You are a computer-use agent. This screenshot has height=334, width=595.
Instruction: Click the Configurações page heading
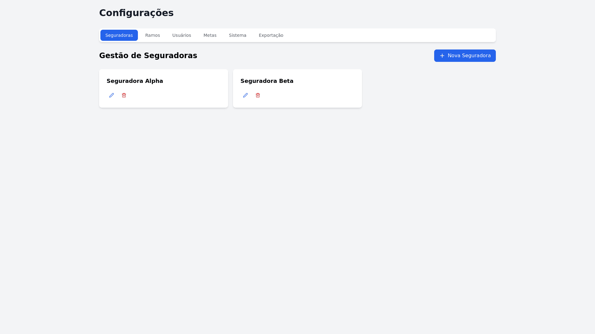pyautogui.click(x=136, y=13)
